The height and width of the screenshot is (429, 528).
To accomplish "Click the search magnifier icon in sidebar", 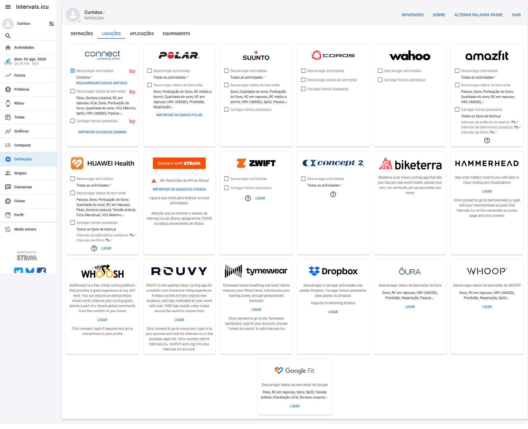I will coord(8,36).
